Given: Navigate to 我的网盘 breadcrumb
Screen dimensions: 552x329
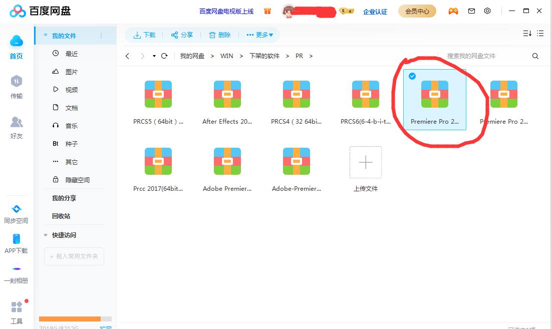Looking at the screenshot, I should [192, 56].
